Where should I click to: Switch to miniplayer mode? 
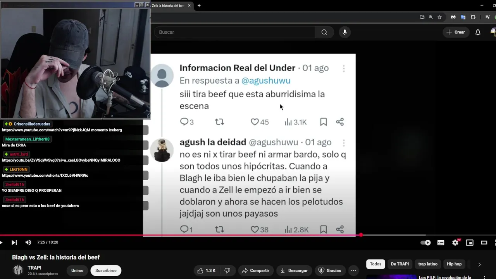click(470, 243)
